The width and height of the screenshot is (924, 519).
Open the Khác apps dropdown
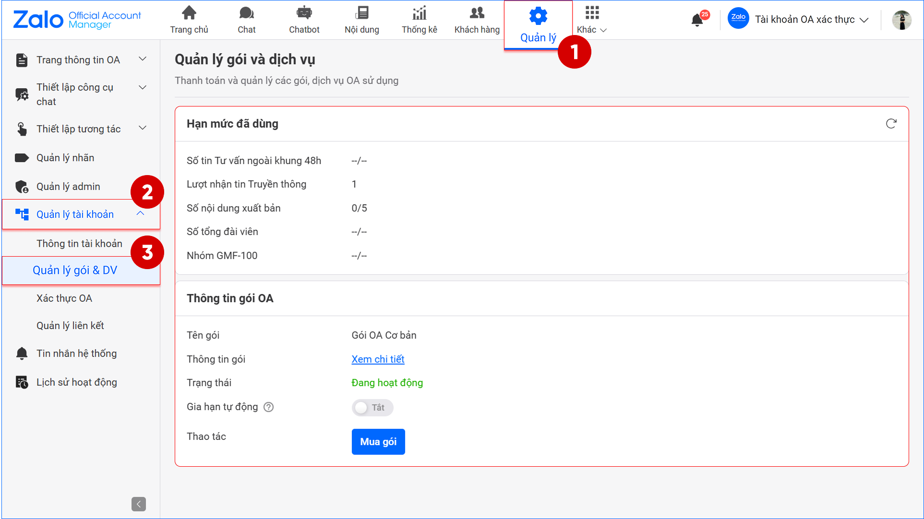click(x=592, y=19)
